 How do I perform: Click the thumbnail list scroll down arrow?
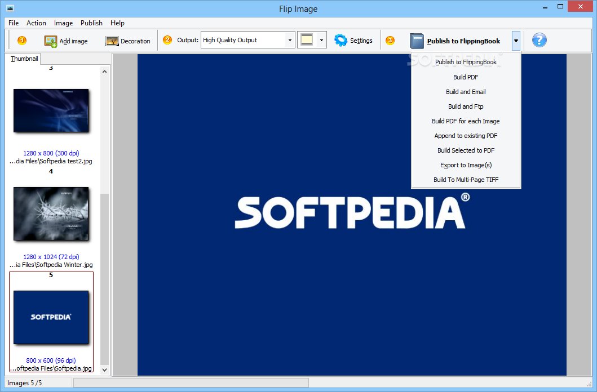click(105, 369)
